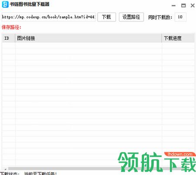This screenshot has width=196, height=175.
Task: Select the 图片链接 column header
Action: click(x=88, y=38)
